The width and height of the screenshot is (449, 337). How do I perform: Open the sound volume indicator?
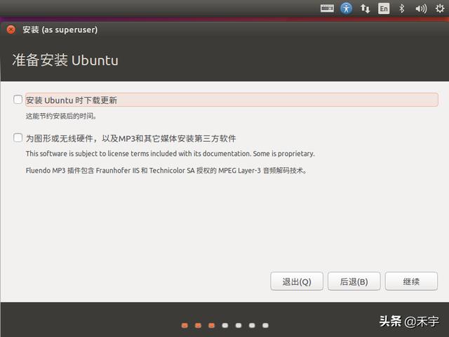point(421,9)
